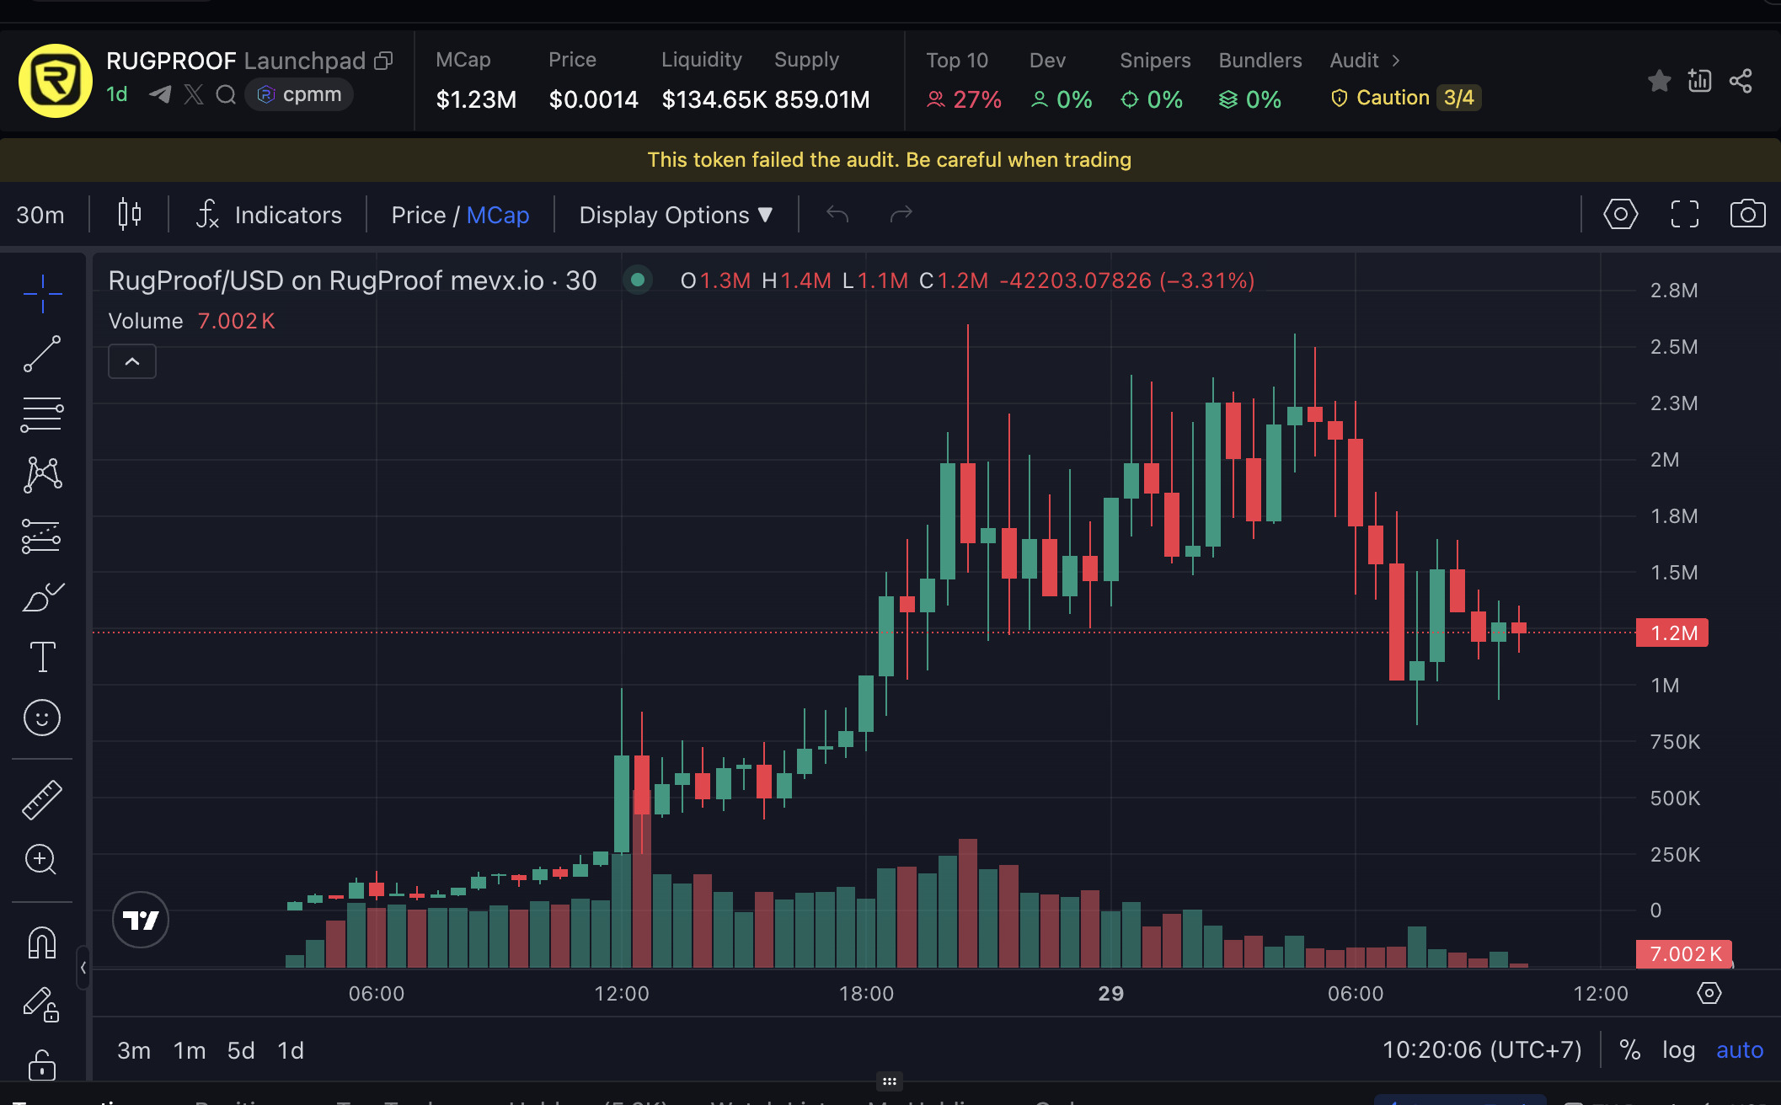
Task: Select the brush drawing tool
Action: 42,597
